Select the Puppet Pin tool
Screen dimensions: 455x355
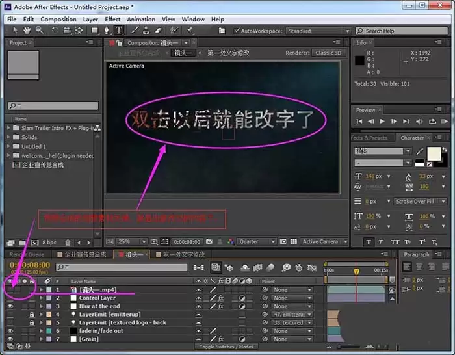coord(190,30)
